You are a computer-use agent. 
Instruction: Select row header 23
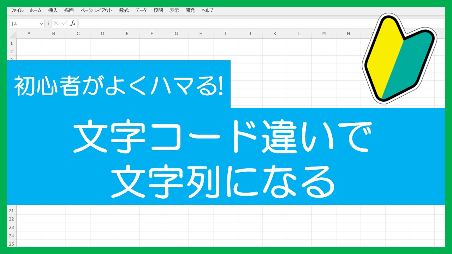(11, 228)
